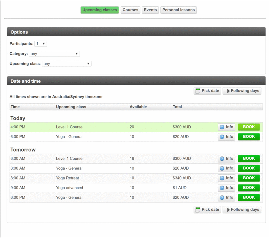Book the 4:00 PM Level 1 Course

coord(249,127)
